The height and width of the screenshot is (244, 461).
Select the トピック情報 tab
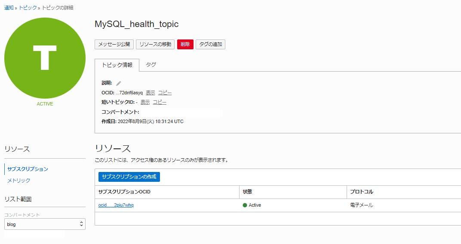click(117, 65)
